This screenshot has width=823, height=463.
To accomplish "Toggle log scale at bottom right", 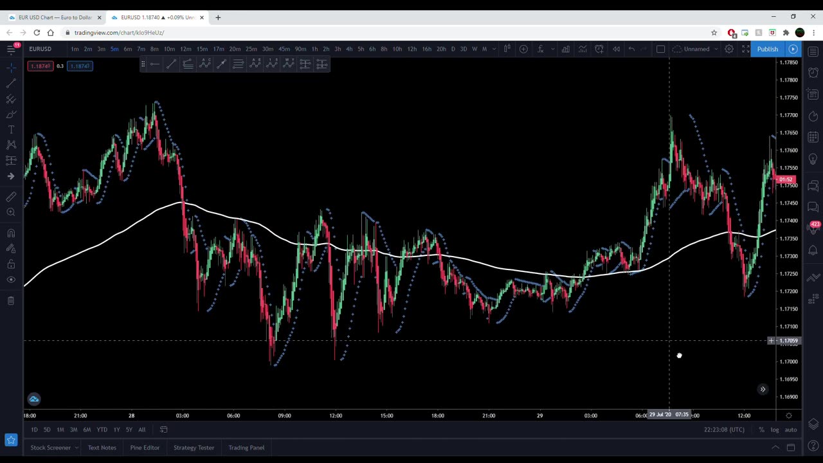I will point(775,430).
